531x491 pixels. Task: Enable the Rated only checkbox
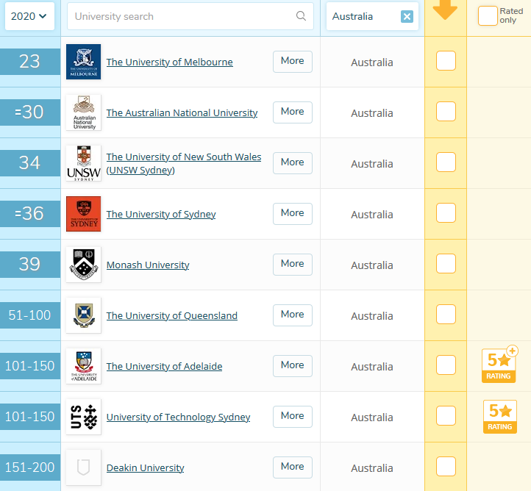488,16
